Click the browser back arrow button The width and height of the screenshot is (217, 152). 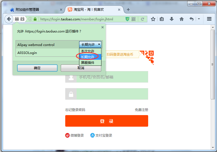(x=9, y=19)
